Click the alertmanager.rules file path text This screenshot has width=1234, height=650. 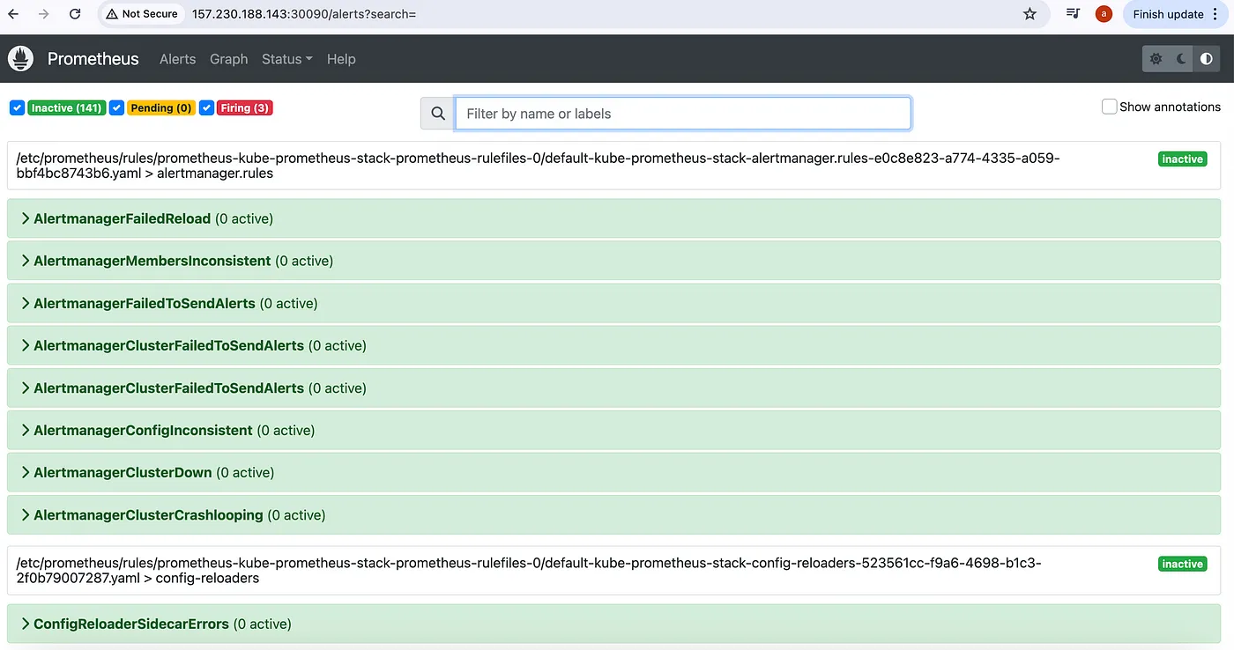tap(539, 166)
